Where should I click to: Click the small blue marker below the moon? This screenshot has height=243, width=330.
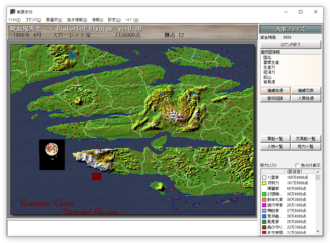coord(52,159)
